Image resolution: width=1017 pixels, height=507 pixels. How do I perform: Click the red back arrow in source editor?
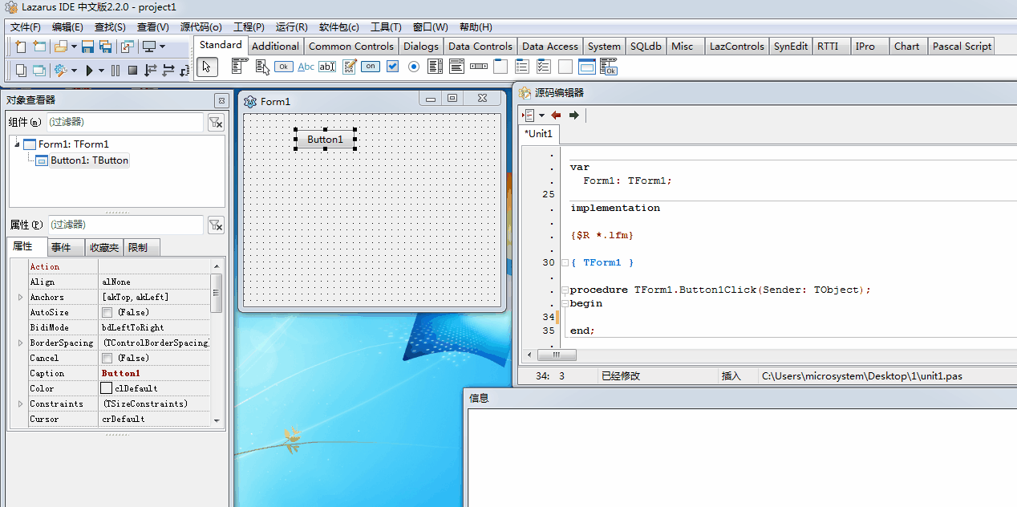556,116
